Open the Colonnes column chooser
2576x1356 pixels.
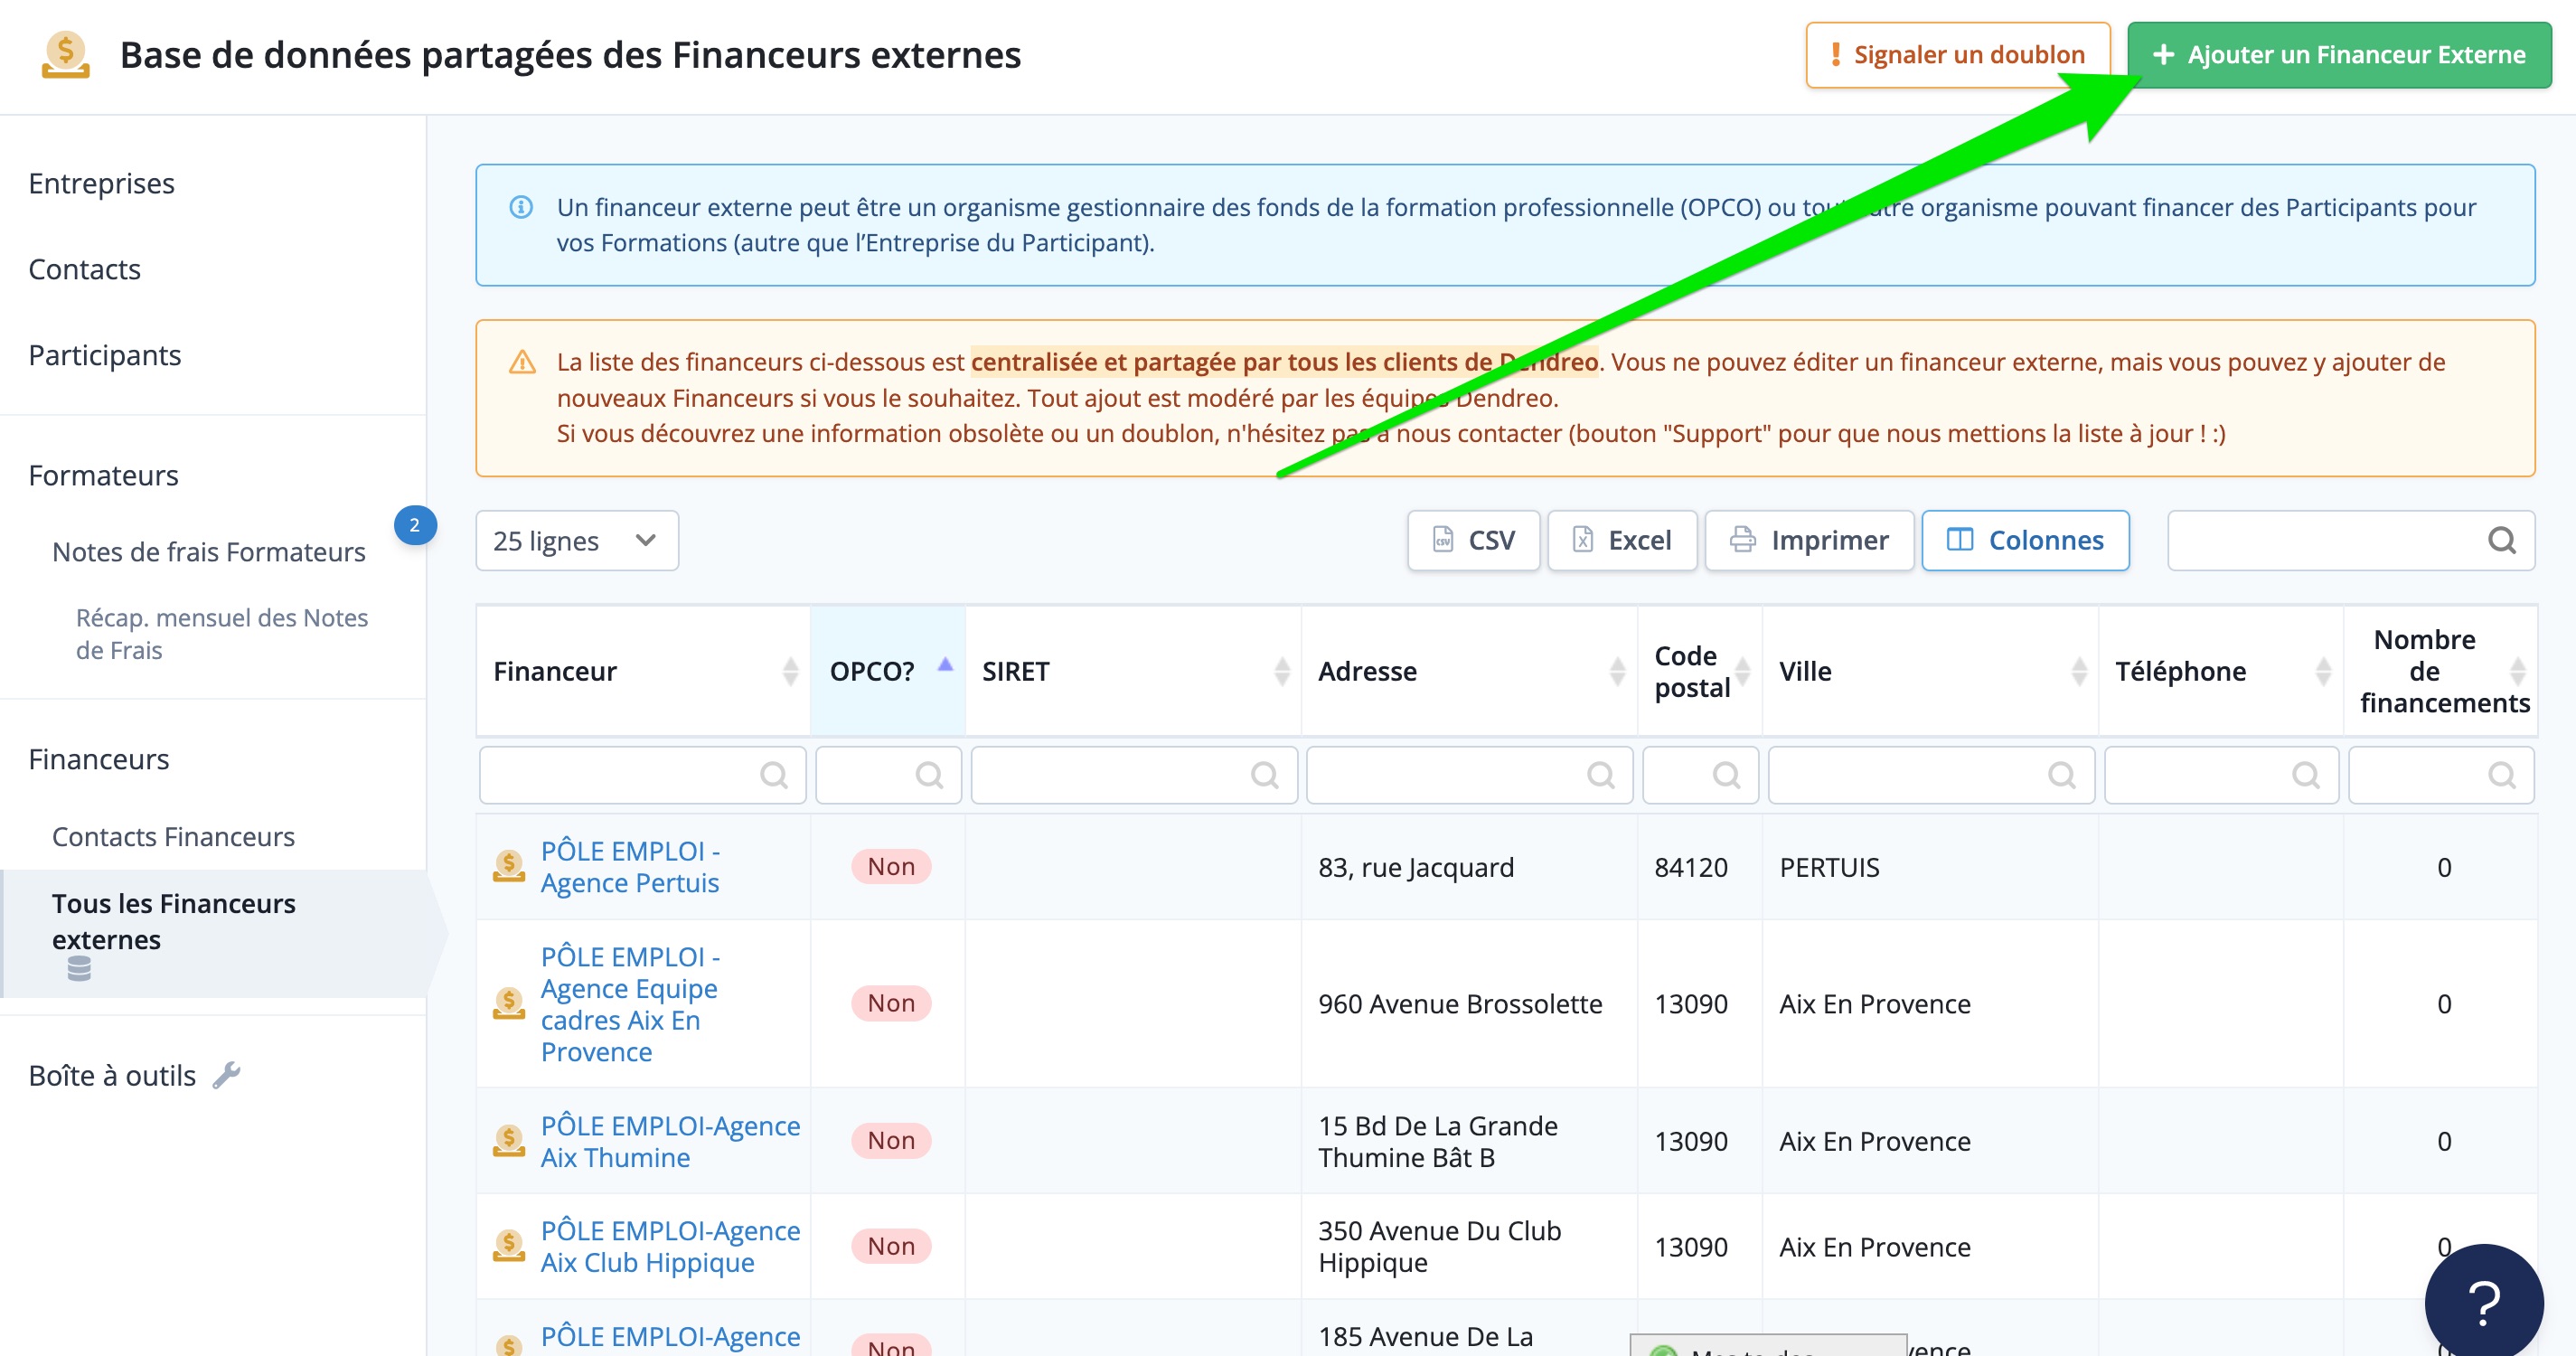coord(2025,541)
